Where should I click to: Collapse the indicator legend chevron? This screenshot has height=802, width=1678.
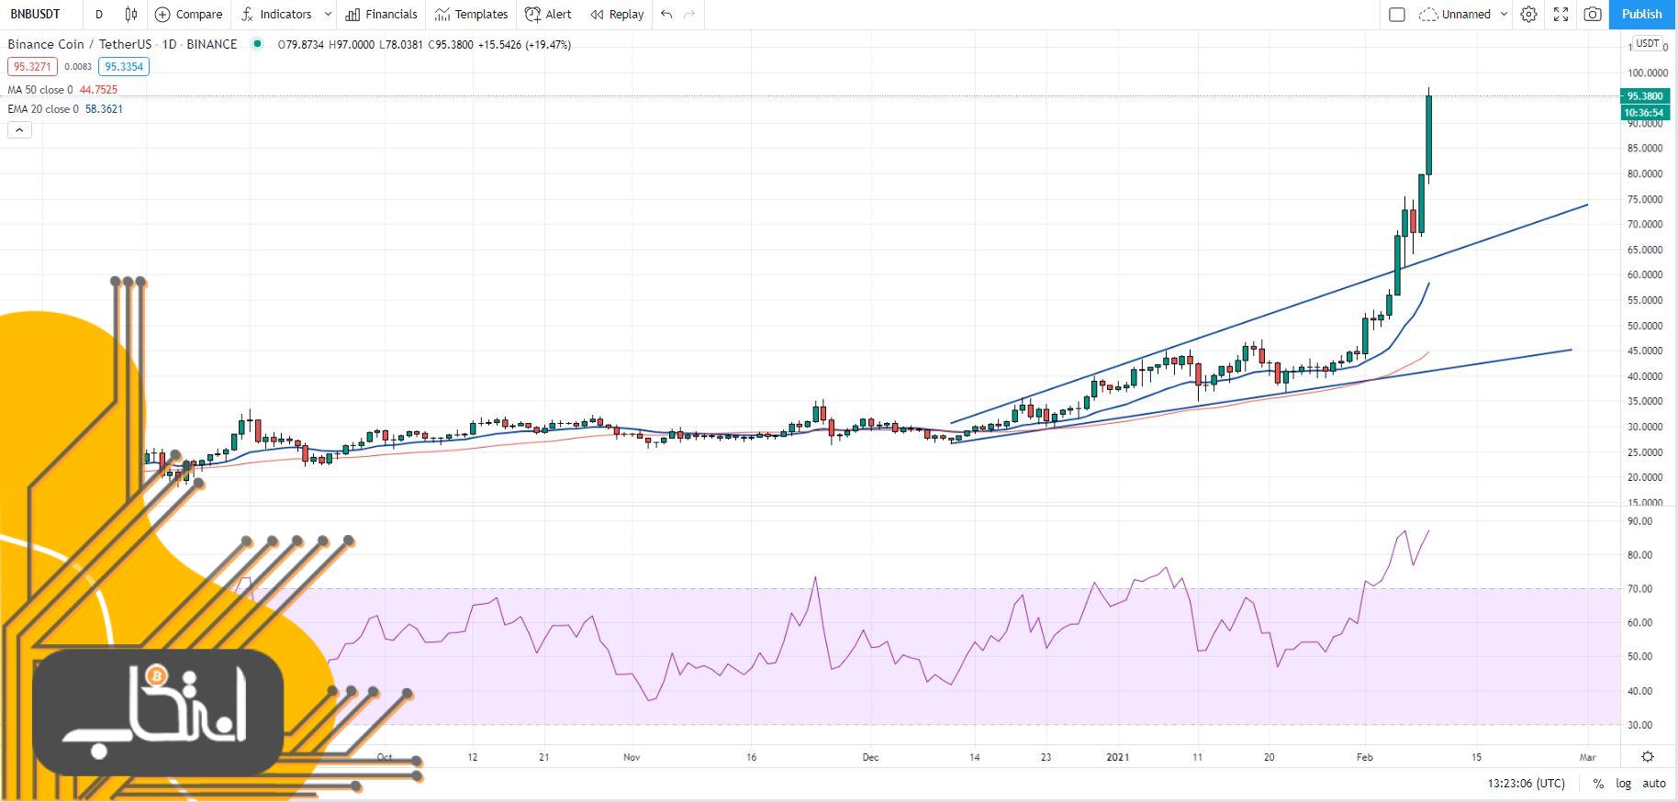click(19, 130)
